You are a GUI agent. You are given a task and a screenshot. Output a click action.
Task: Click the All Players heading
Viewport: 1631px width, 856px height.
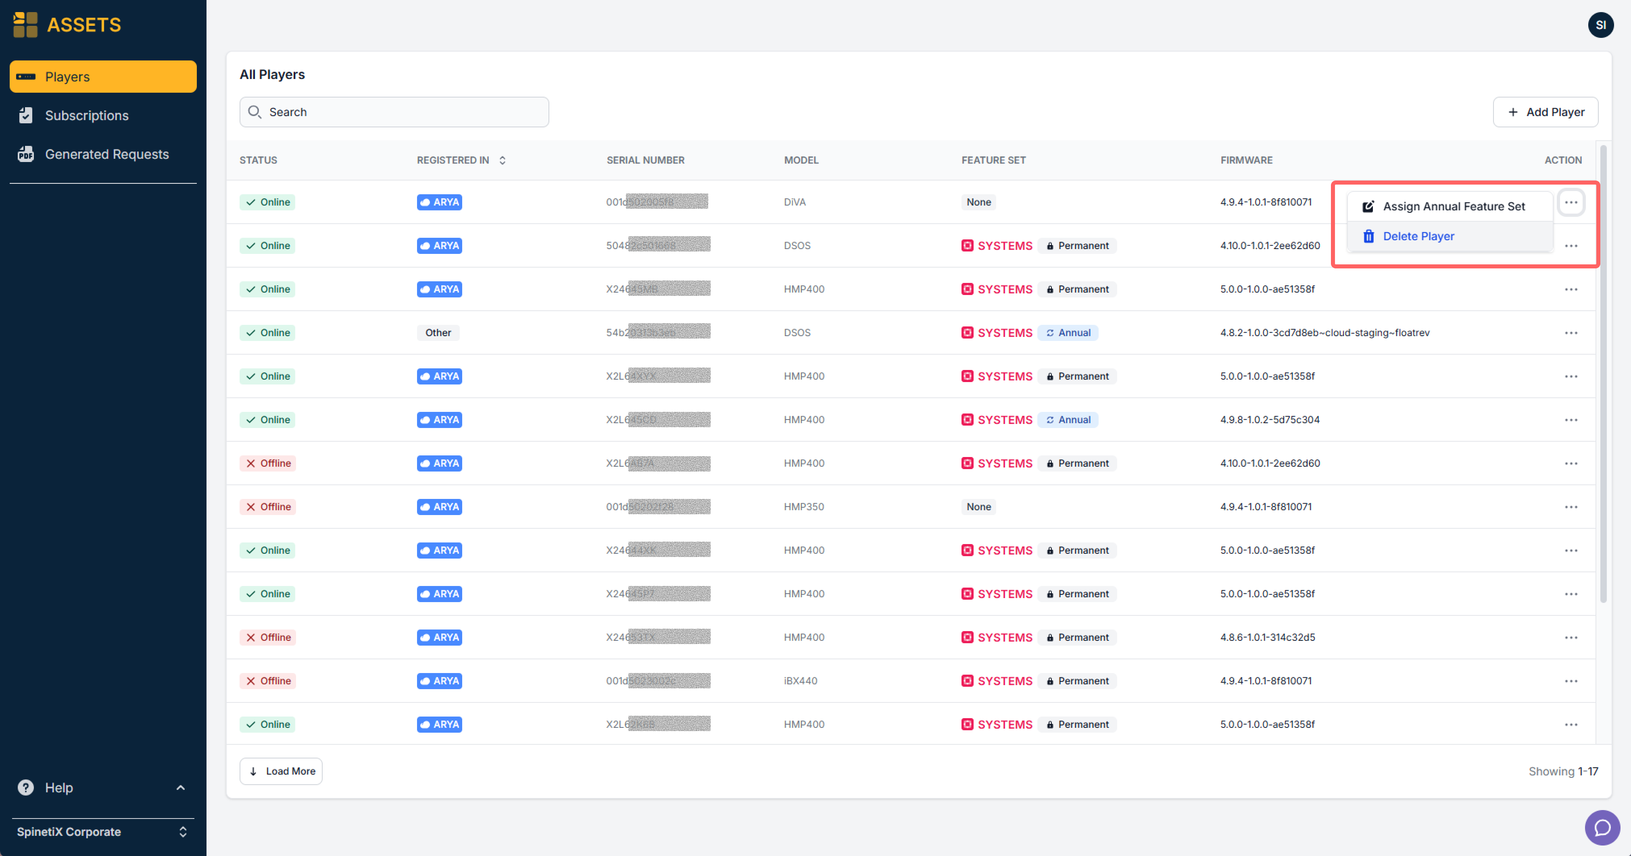pos(272,75)
